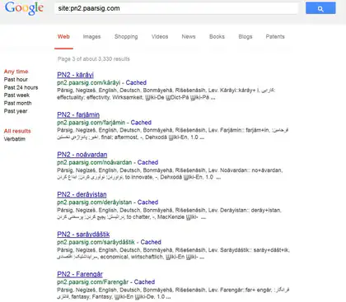
Task: View Cached copy of Farengār page
Action: coord(144,282)
